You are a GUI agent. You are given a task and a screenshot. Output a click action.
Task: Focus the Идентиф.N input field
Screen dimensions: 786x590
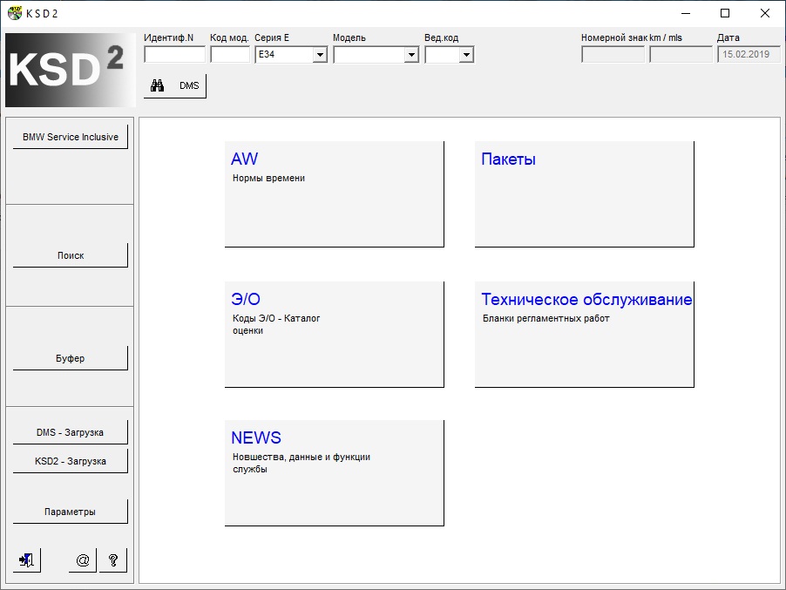[x=174, y=55]
